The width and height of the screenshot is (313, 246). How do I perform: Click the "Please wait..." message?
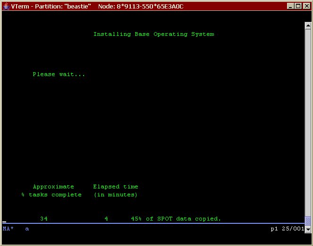point(59,75)
